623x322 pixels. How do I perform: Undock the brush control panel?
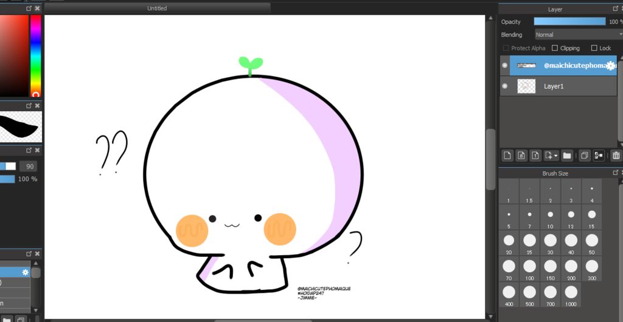[29, 150]
